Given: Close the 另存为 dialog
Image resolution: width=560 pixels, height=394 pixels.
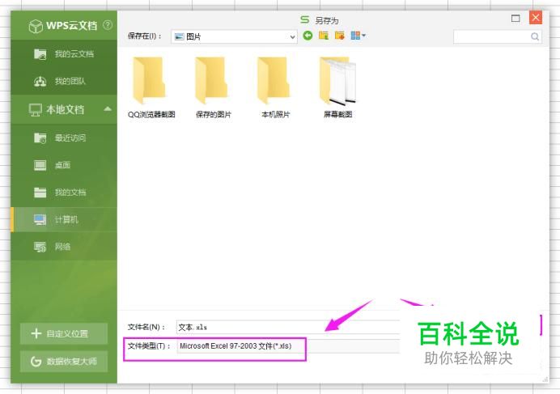Looking at the screenshot, I should click(x=536, y=18).
